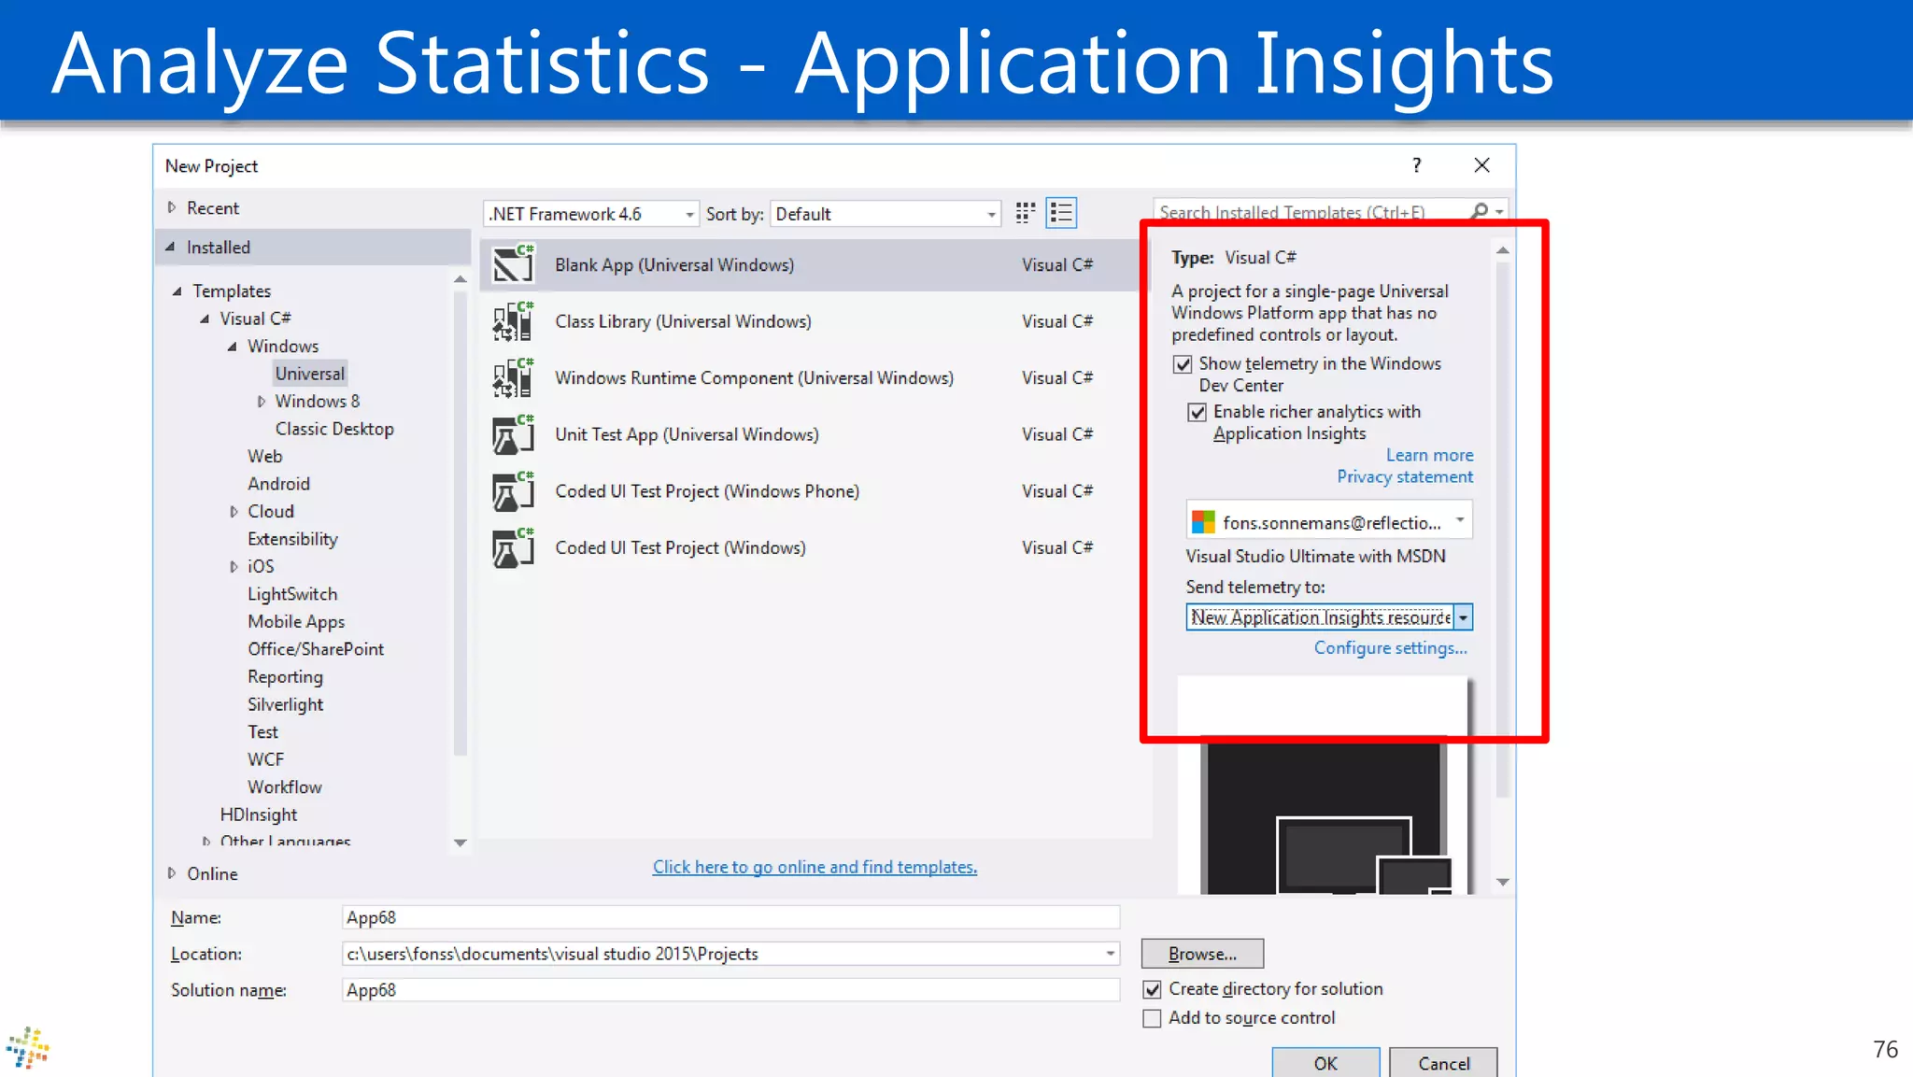
Task: Select the LightSwitch category
Action: (292, 594)
